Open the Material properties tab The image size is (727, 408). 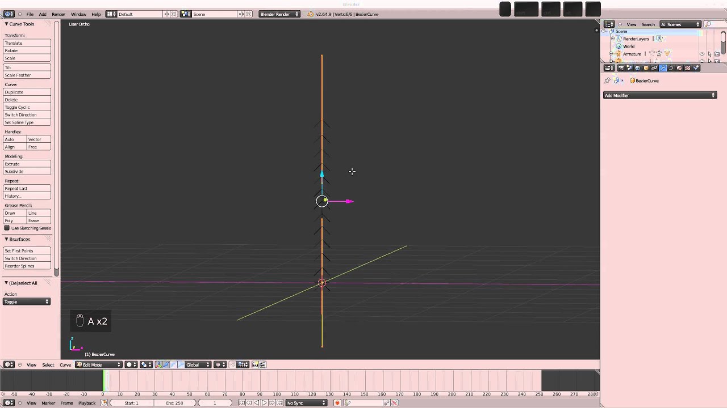pos(679,68)
